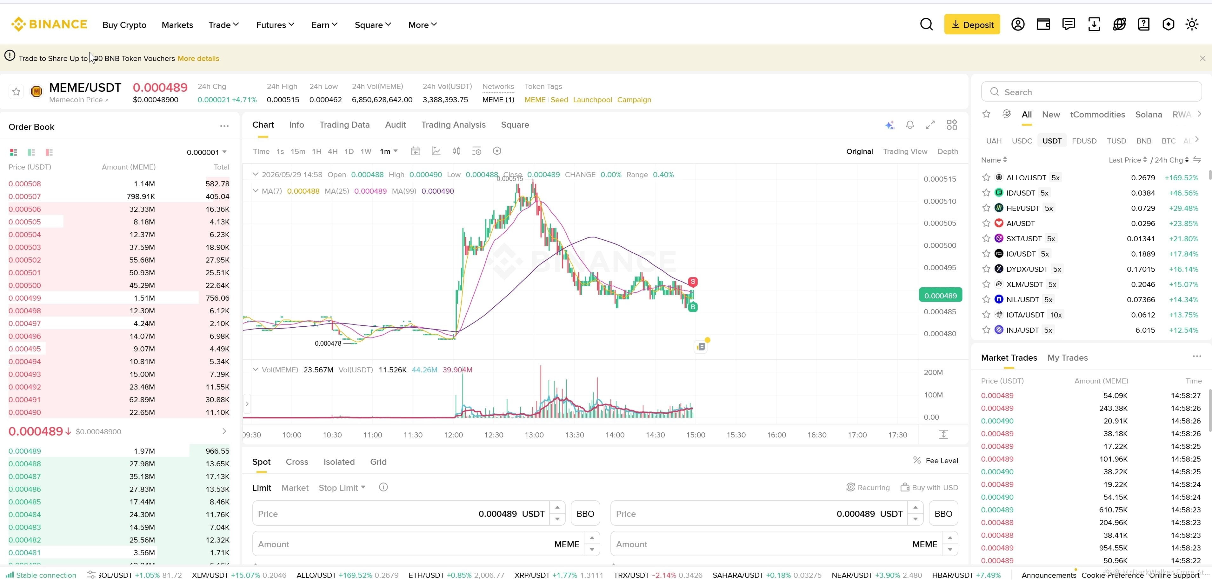Click the Binance logo

coord(50,24)
